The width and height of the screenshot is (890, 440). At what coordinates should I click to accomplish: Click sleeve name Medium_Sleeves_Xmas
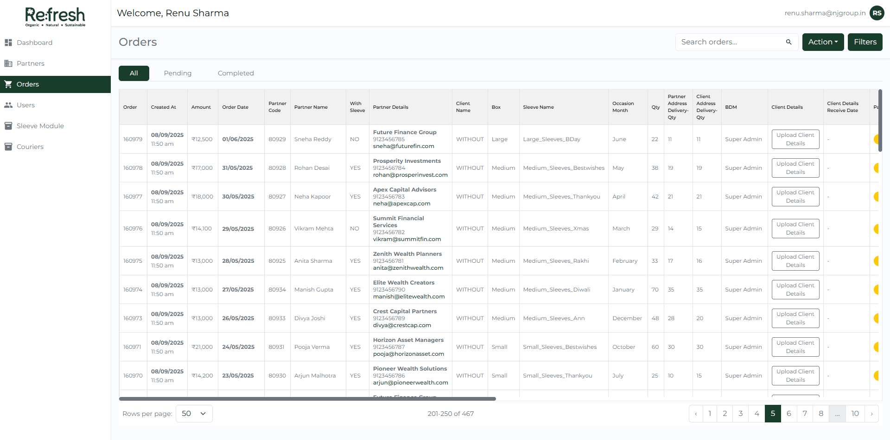(556, 229)
